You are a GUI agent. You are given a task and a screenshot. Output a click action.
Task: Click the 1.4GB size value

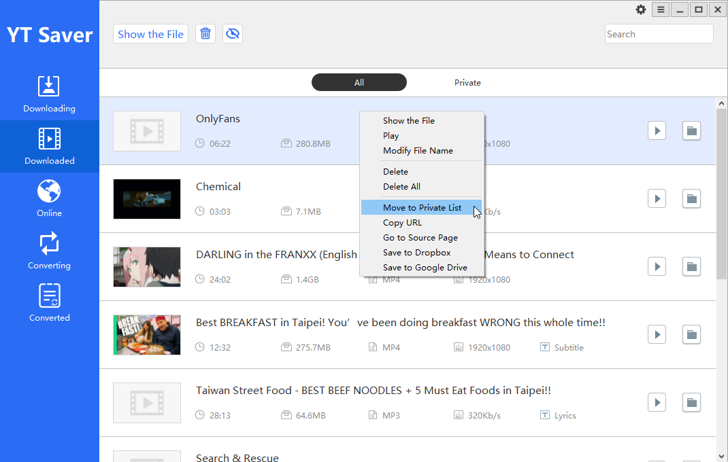pyautogui.click(x=308, y=280)
